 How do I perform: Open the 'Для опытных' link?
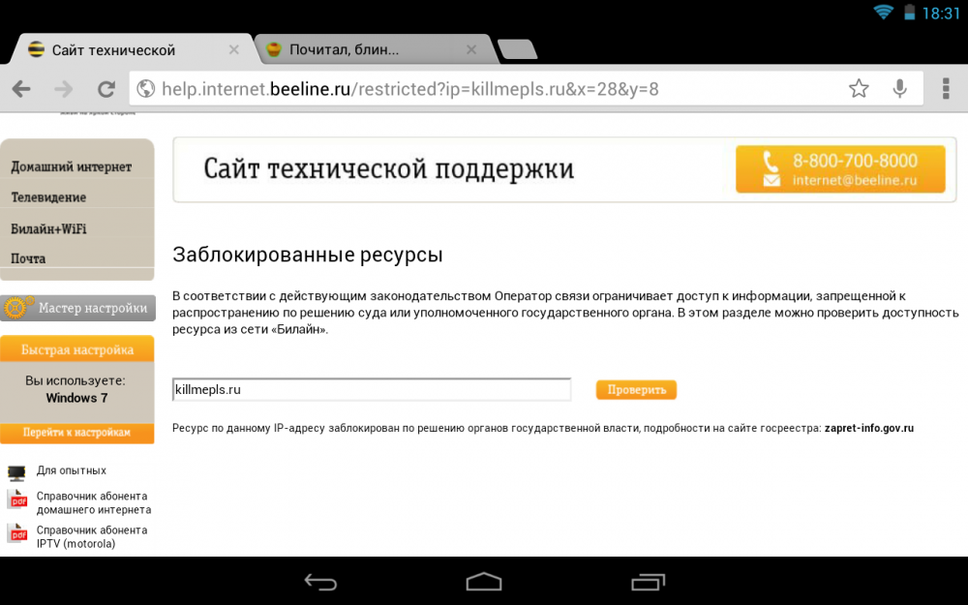(x=71, y=470)
